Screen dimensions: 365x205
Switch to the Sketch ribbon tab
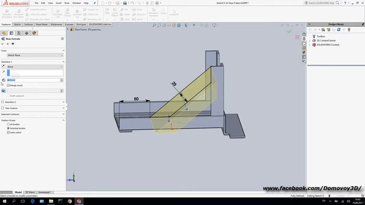point(17,24)
